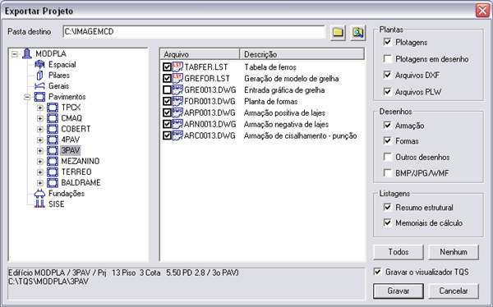
Task: Toggle the Arquivos DXF checkbox
Action: pos(388,75)
